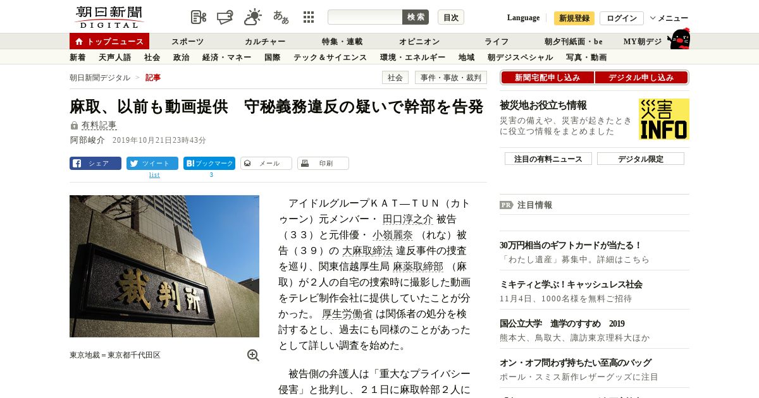Switch to 注目の有料ニュース tab
759x398 pixels.
pyautogui.click(x=548, y=159)
